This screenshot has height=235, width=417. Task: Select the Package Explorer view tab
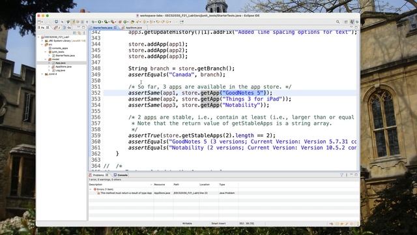point(43,27)
